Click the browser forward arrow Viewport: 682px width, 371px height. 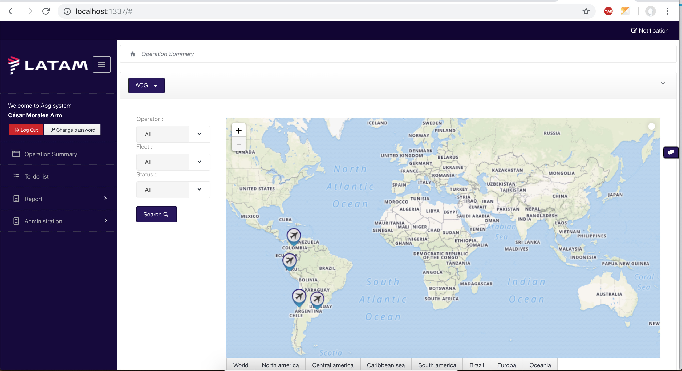click(29, 11)
